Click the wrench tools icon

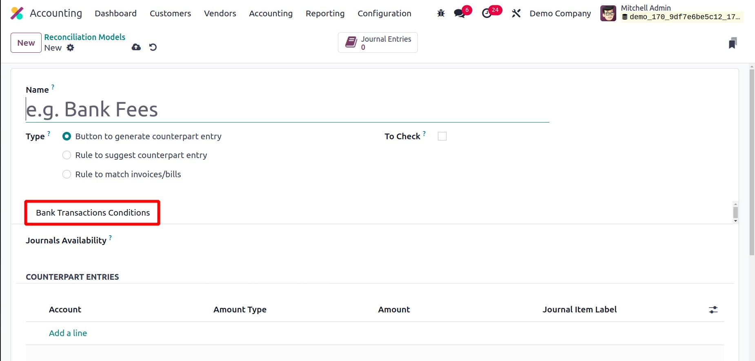[516, 13]
